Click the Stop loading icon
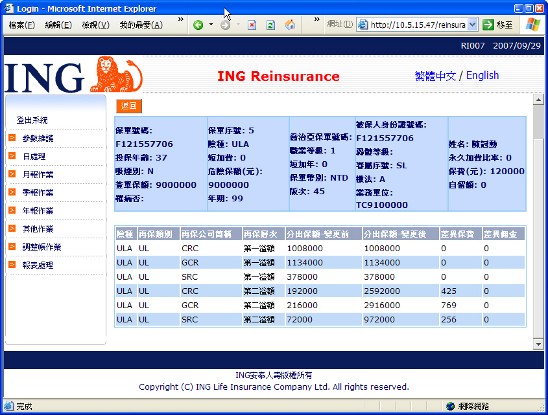The image size is (548, 415). click(x=252, y=25)
